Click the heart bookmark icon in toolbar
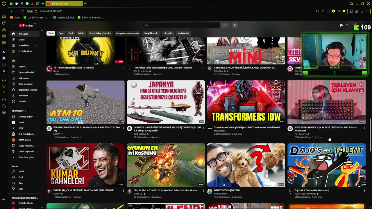Viewport: 372px width, 209px height. tap(344, 11)
